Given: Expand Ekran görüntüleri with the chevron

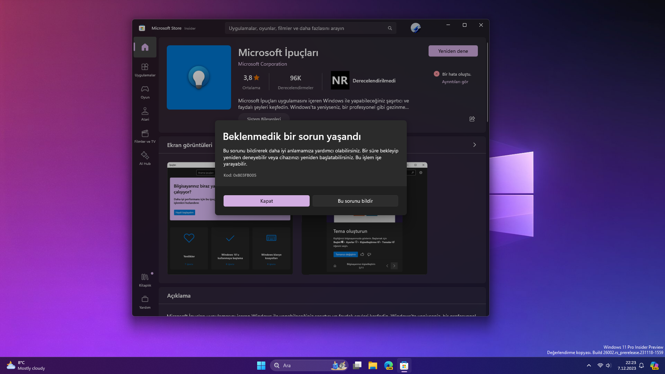Looking at the screenshot, I should point(475,145).
